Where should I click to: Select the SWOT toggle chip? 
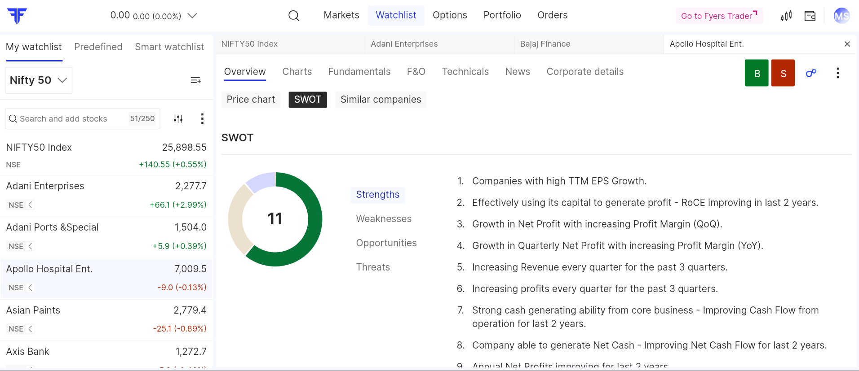point(308,100)
